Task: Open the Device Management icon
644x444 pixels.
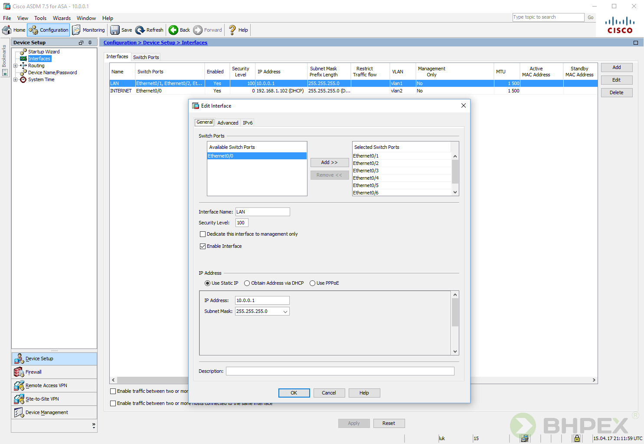Action: pos(19,412)
